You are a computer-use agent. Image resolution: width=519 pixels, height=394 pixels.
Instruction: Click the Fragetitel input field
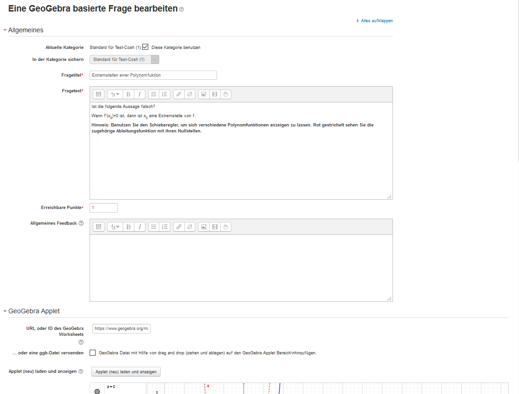click(153, 75)
